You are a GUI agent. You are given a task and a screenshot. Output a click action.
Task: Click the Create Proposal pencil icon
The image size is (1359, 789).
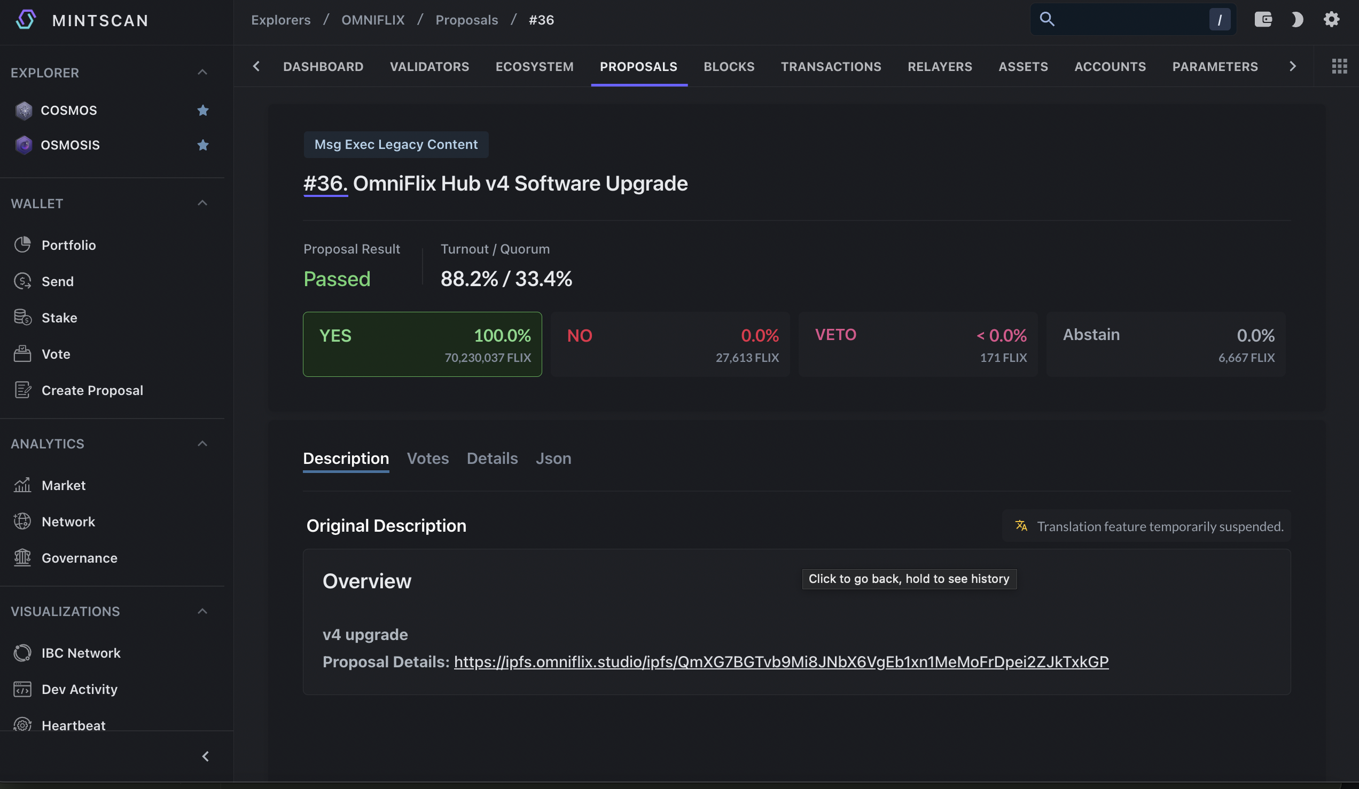(x=22, y=390)
